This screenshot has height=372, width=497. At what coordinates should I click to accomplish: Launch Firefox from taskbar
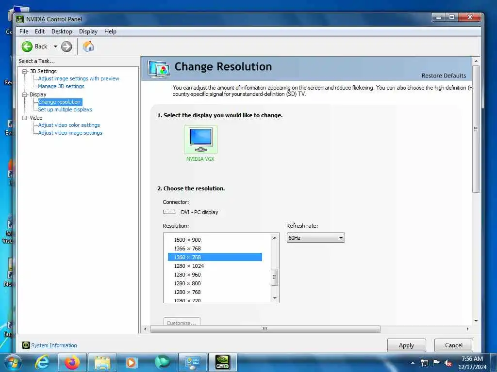[72, 363]
